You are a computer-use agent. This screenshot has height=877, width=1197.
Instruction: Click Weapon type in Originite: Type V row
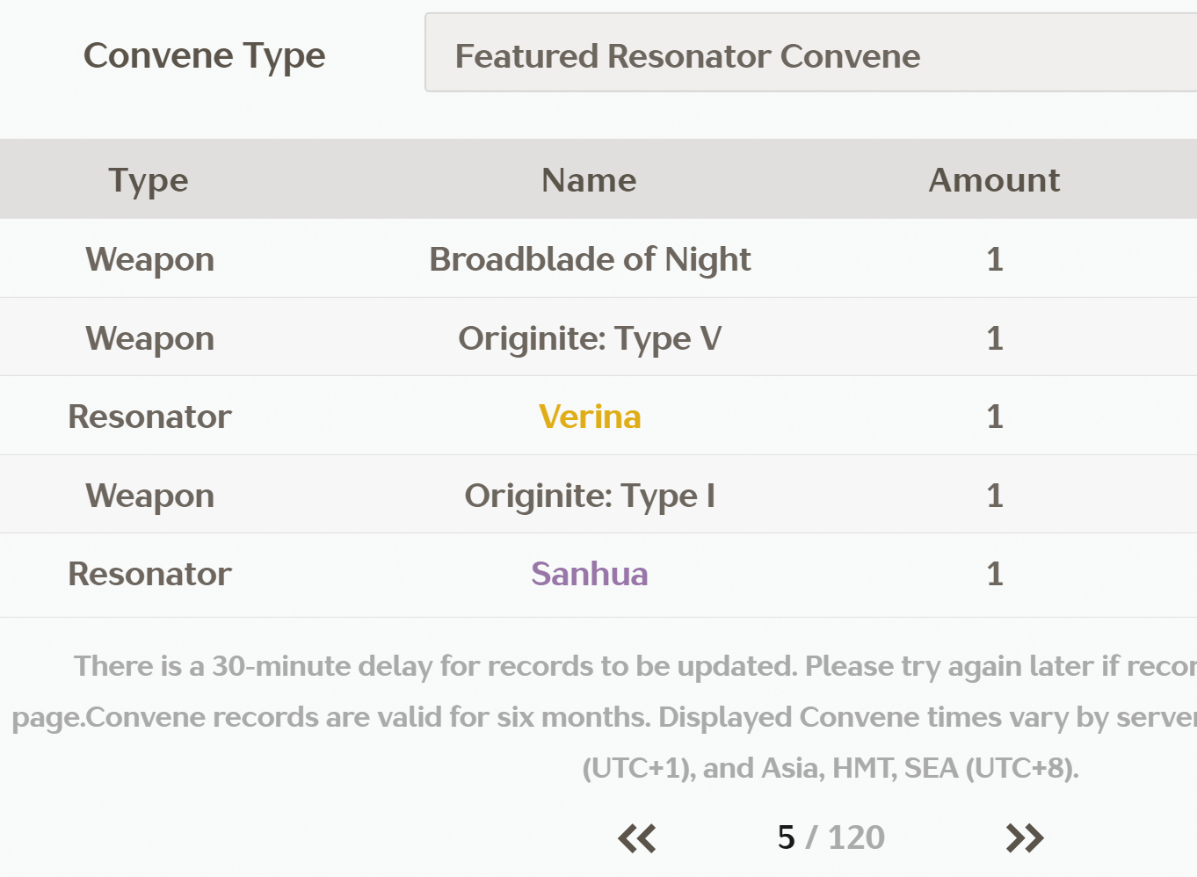coord(149,338)
